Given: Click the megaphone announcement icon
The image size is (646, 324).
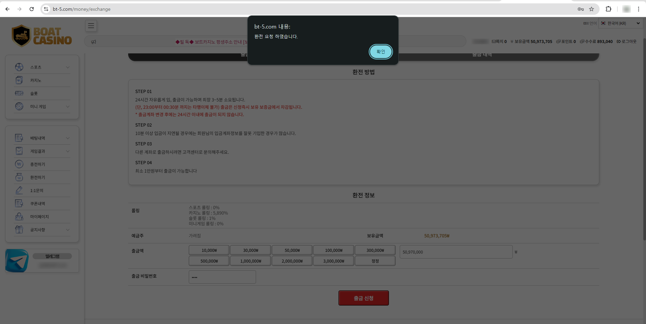Looking at the screenshot, I should (94, 42).
